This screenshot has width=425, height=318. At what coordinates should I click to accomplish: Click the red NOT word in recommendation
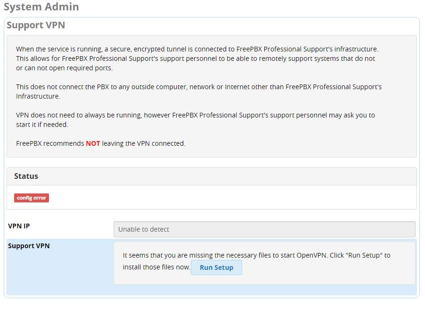(x=93, y=143)
